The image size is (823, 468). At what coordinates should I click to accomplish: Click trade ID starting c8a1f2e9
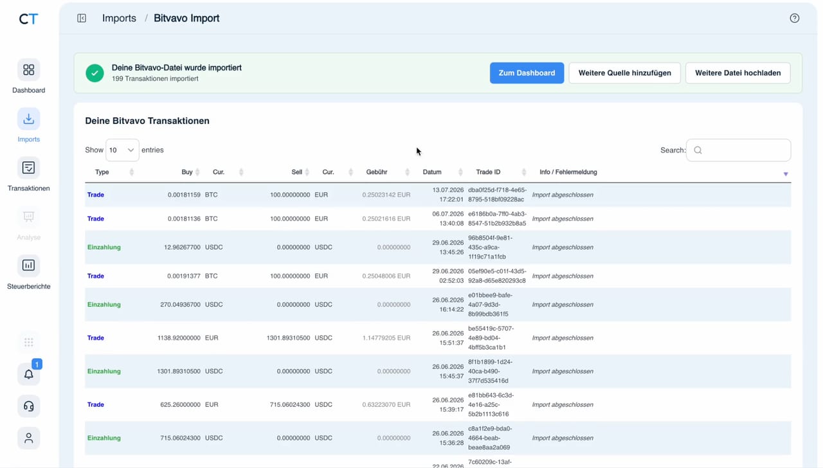489,438
